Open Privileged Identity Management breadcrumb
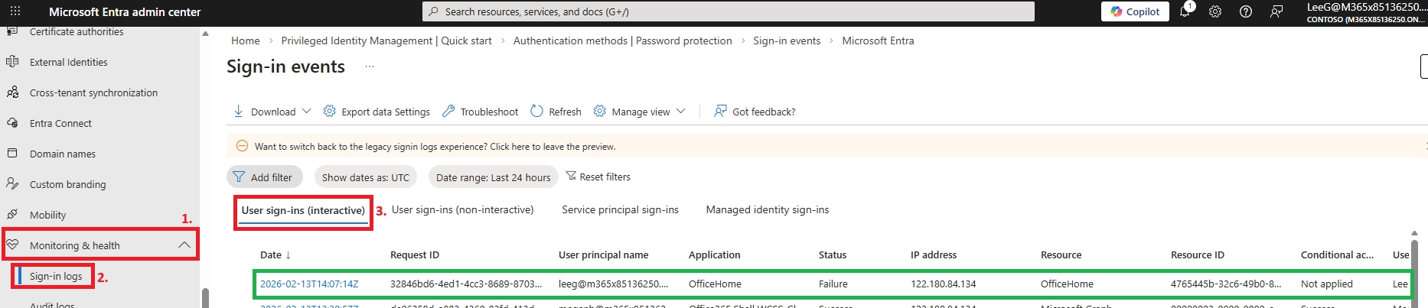Viewport: 1428px width, 308px height. [386, 41]
